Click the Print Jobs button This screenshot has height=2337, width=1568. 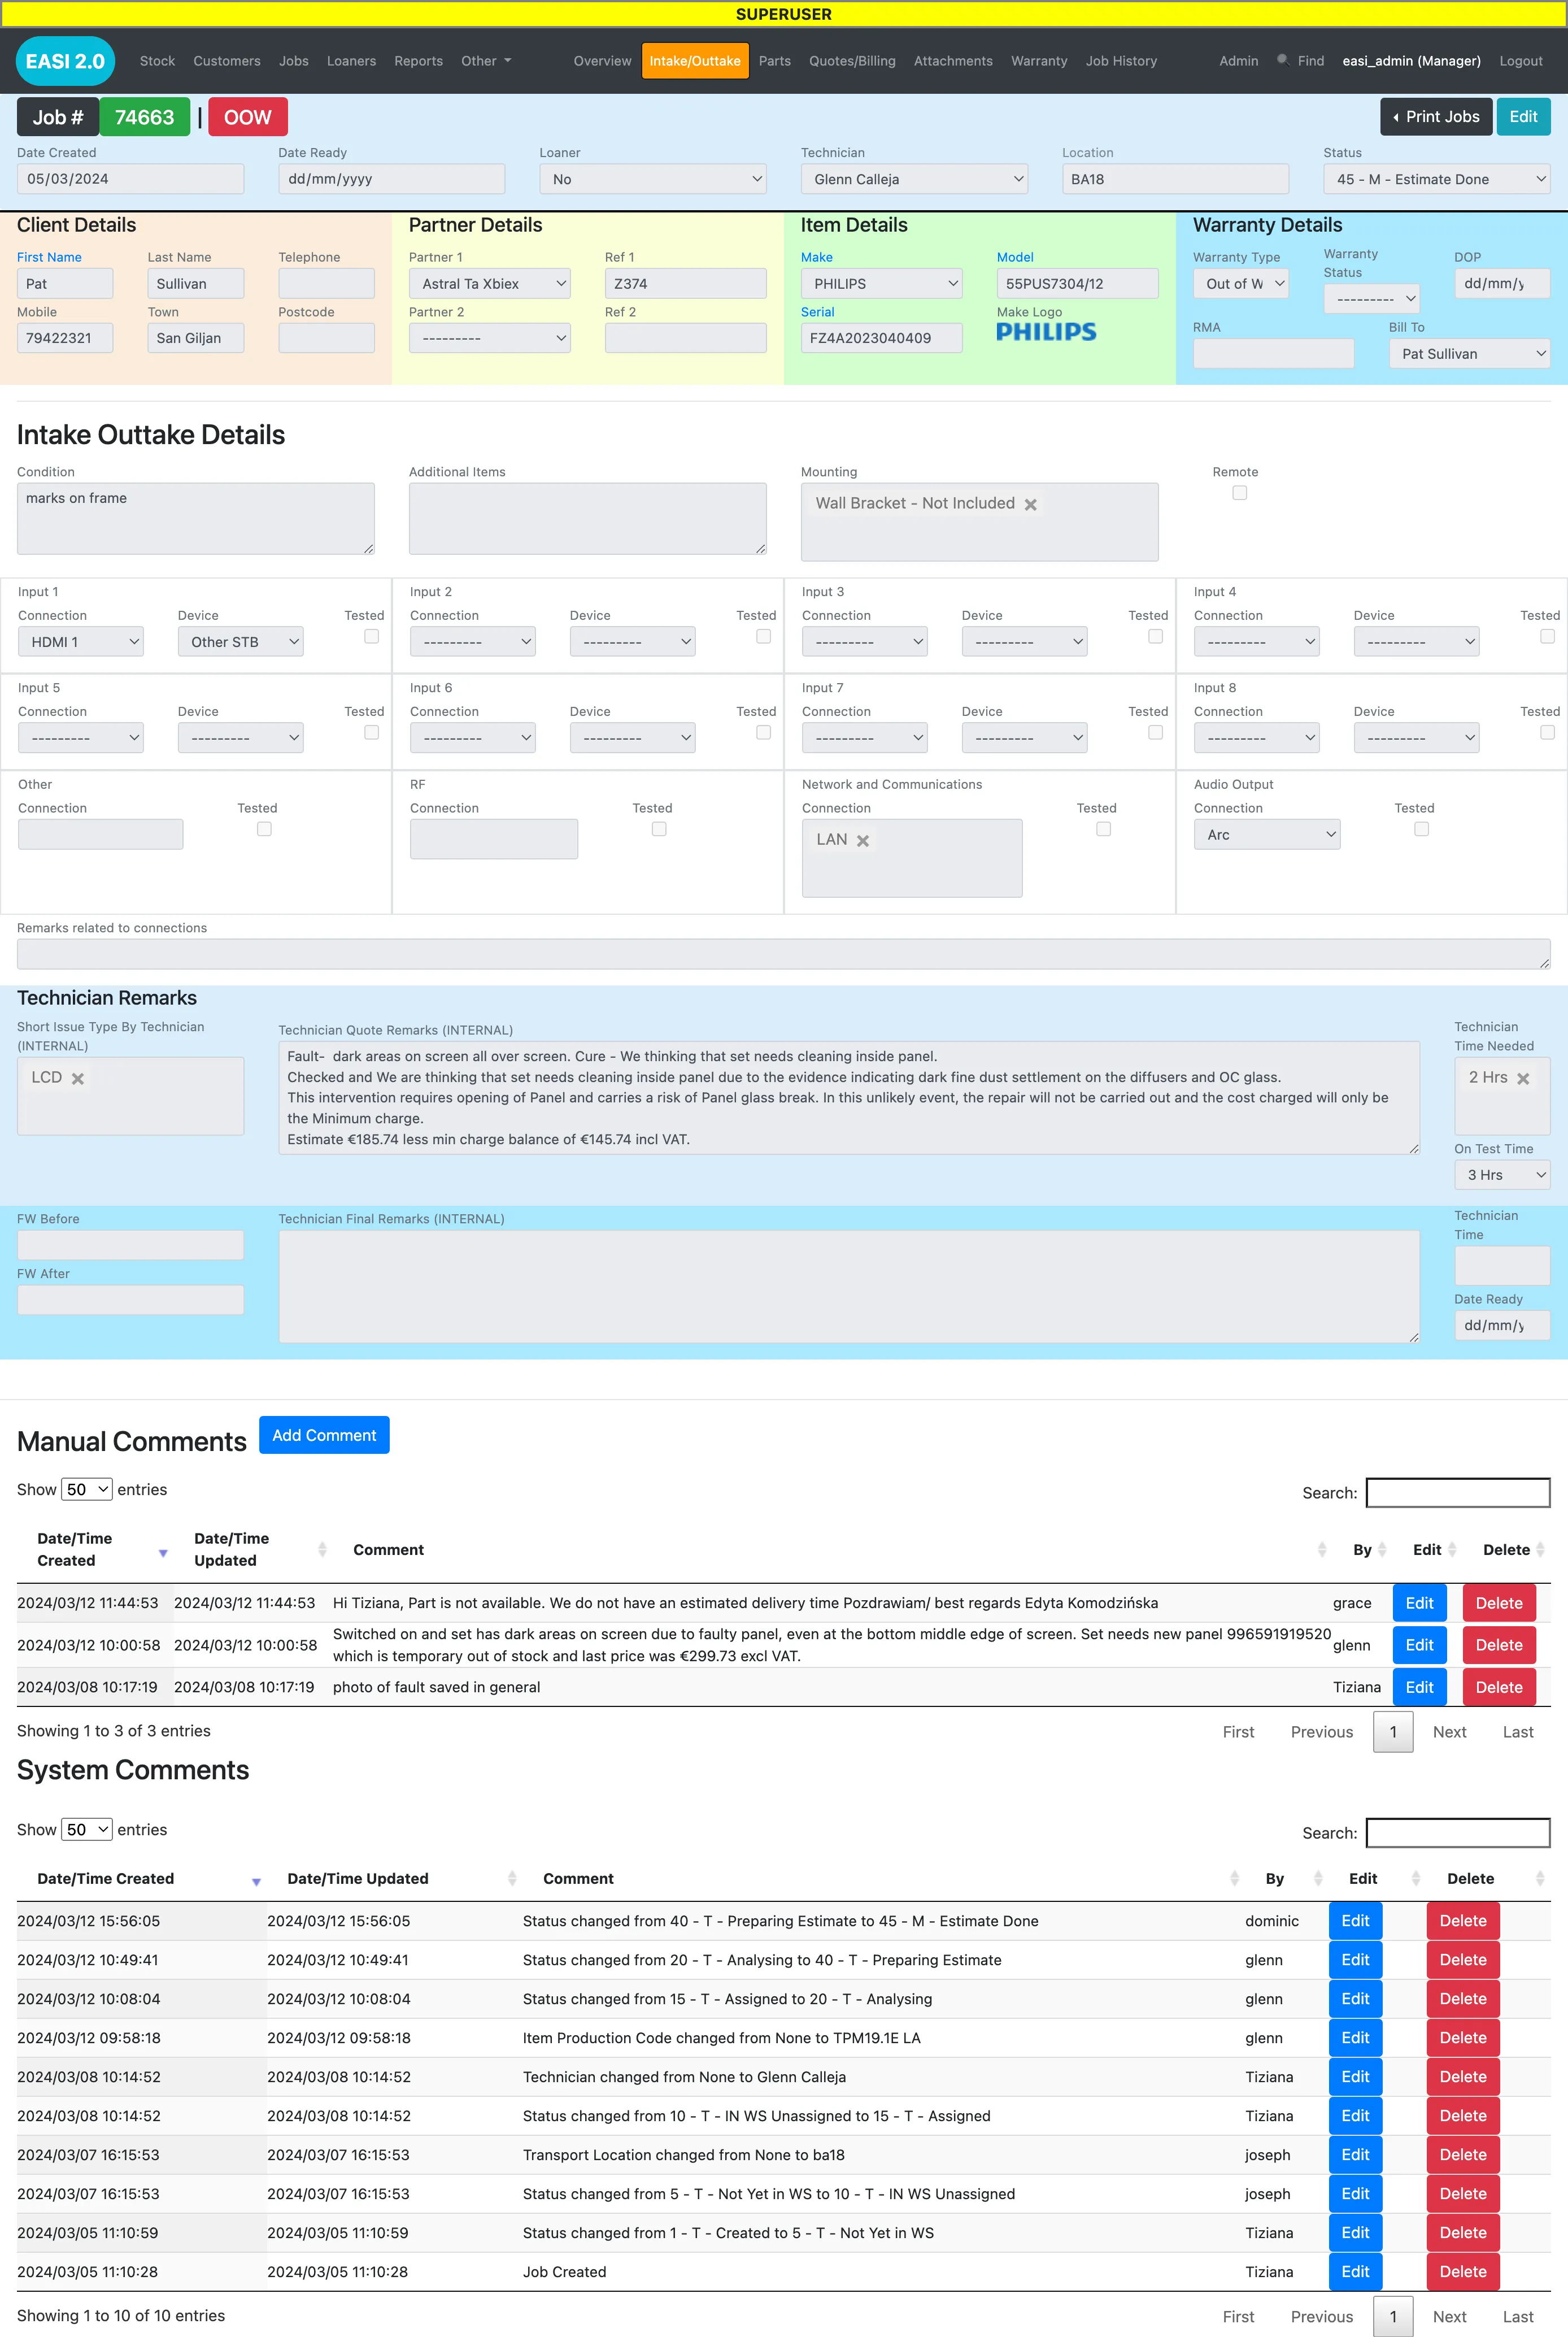tap(1436, 117)
